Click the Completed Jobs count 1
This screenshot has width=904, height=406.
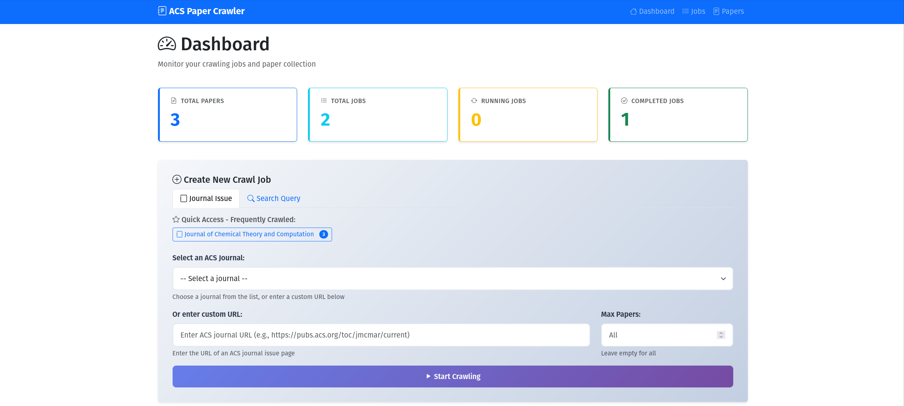point(625,120)
